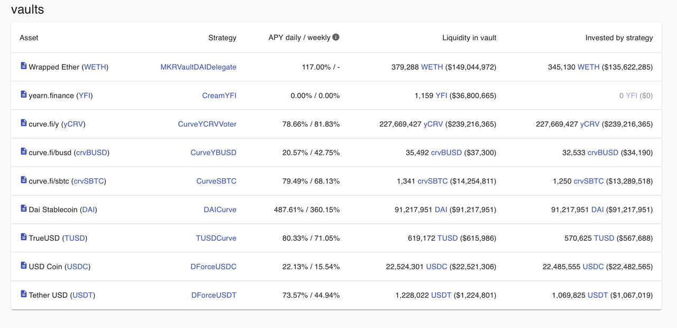Click the vaults page heading
The image size is (677, 328).
coord(28,10)
